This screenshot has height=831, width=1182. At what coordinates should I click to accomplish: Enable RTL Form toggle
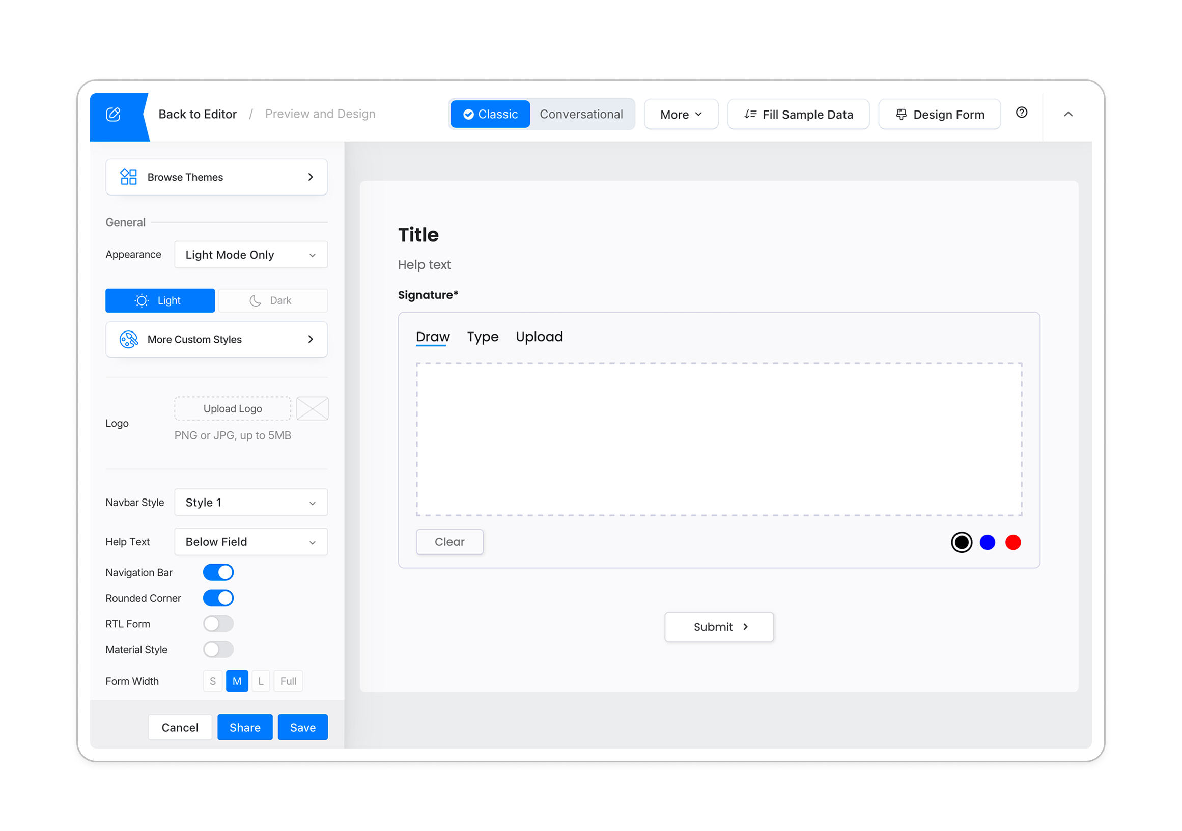(218, 624)
